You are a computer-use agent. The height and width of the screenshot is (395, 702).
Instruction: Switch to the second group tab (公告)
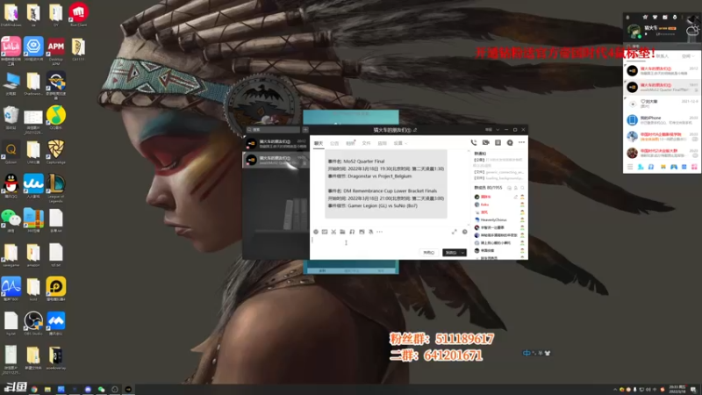point(334,143)
